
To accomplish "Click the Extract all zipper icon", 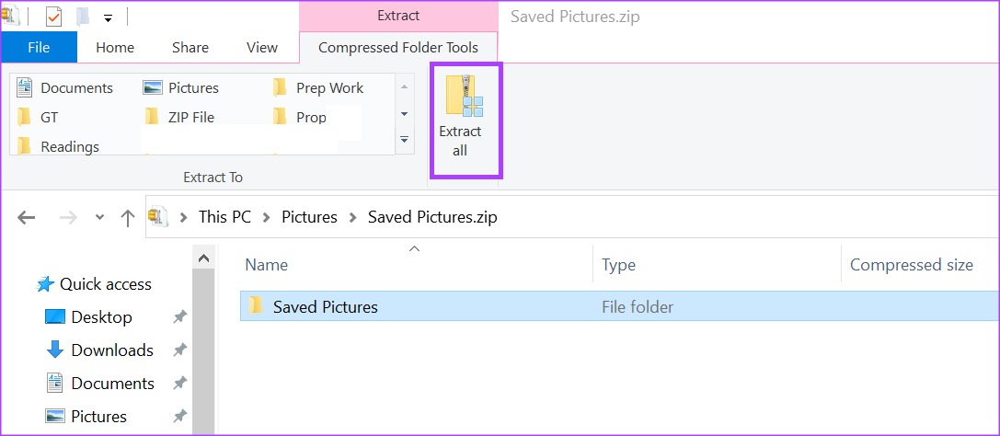I will [x=465, y=96].
